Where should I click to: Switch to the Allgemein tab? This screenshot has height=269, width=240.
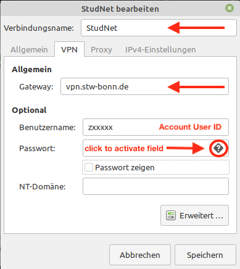coord(29,50)
